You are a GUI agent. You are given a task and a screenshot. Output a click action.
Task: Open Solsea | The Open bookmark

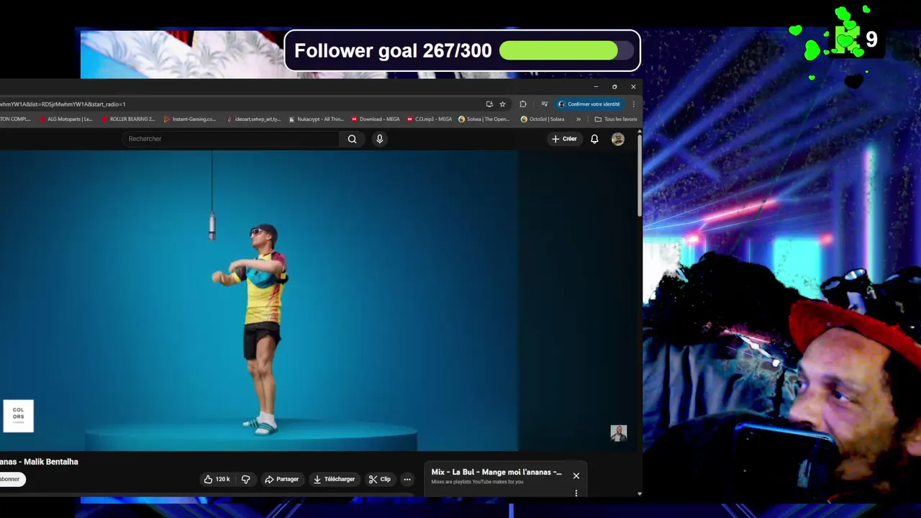pyautogui.click(x=484, y=119)
